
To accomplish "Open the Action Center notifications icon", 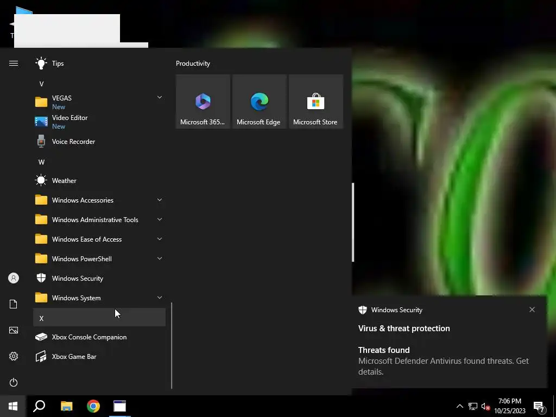I will coord(539,407).
